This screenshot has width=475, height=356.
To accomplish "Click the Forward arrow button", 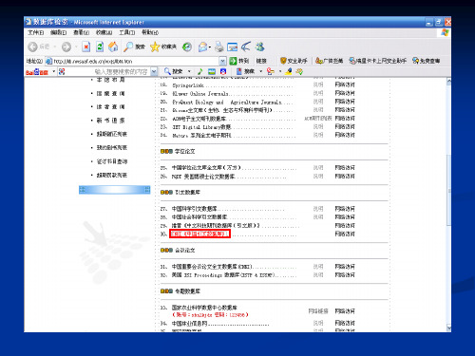I will tap(66, 47).
